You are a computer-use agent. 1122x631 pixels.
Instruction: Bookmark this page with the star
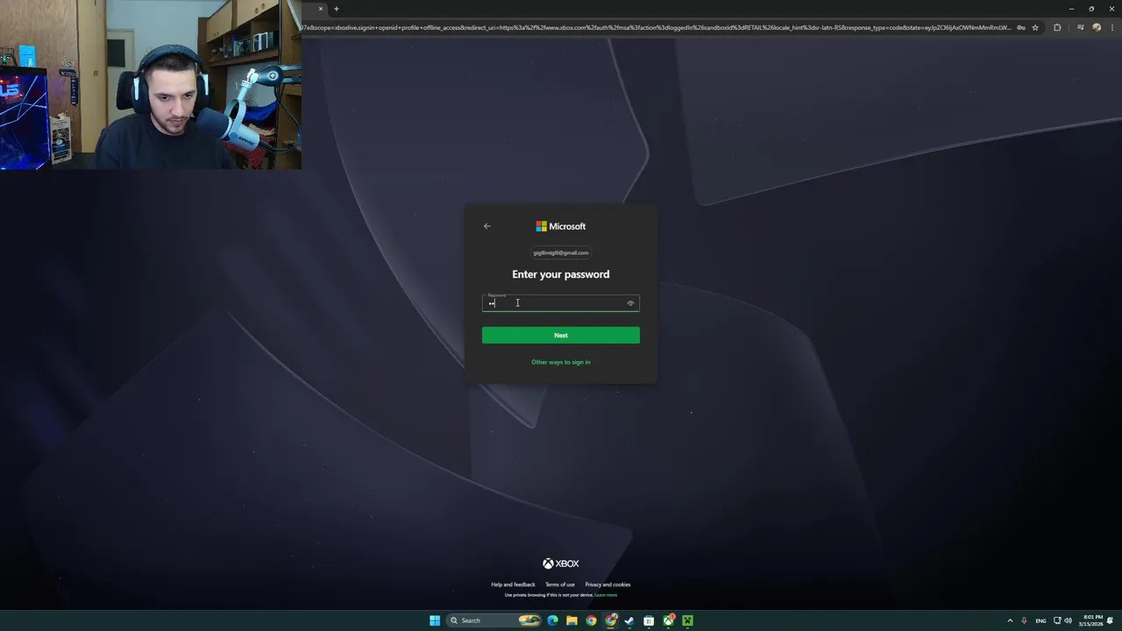pyautogui.click(x=1035, y=27)
